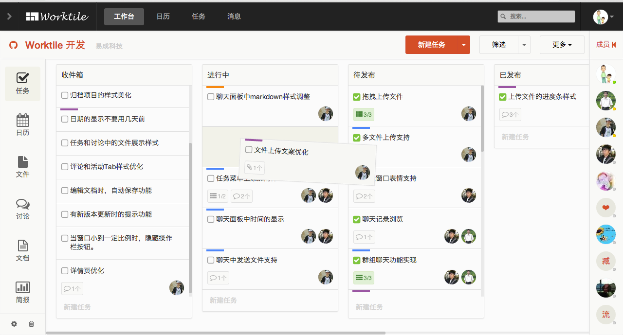
Task: Check the 归档项目的样式美化 task checkbox
Action: point(65,95)
